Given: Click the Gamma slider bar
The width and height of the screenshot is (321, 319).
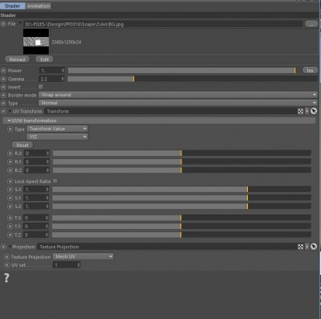Looking at the screenshot, I should (x=192, y=79).
